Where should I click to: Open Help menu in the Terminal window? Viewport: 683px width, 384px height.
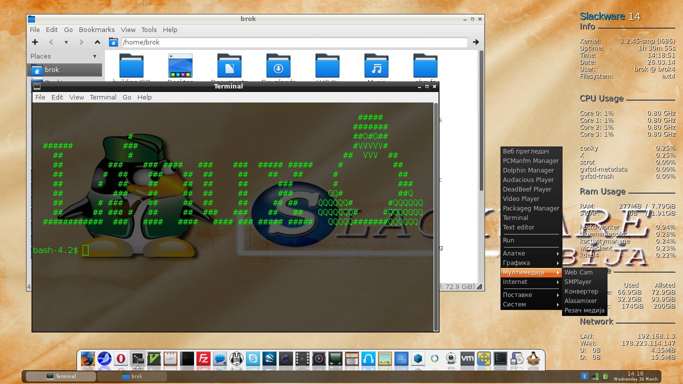coord(144,97)
